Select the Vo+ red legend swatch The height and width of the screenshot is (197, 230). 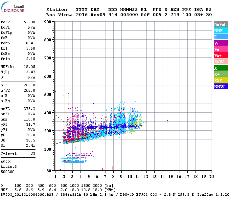click(221, 55)
